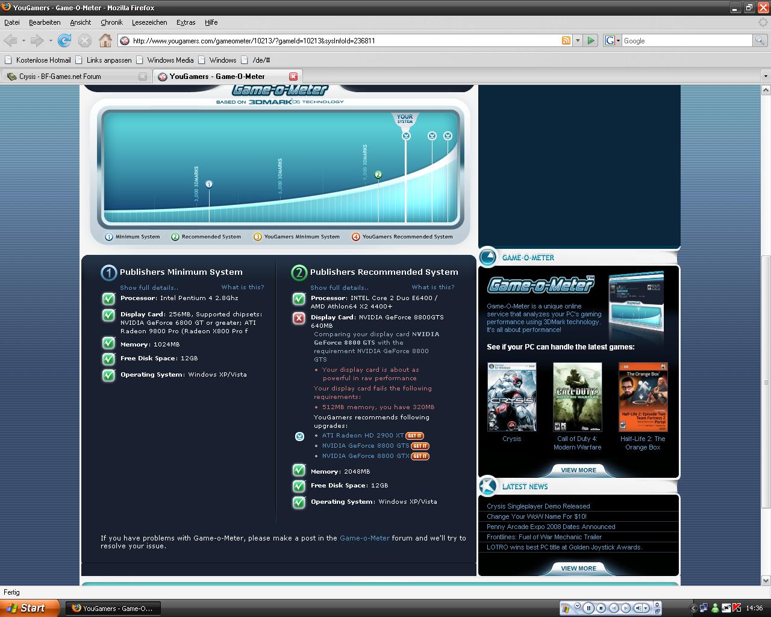Click the Game-O-Meter clock icon in sidebar header
This screenshot has height=617, width=771.
click(x=489, y=257)
